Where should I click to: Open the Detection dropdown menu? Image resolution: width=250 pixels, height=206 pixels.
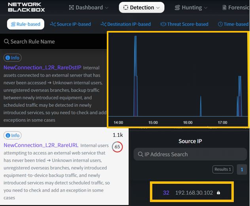(142, 8)
